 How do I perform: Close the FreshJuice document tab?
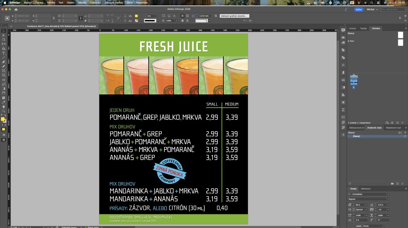pyautogui.click(x=11, y=26)
